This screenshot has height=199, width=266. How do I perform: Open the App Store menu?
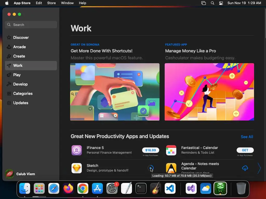click(x=22, y=3)
